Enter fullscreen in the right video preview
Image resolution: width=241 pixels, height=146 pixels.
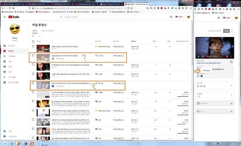pyautogui.click(x=231, y=56)
